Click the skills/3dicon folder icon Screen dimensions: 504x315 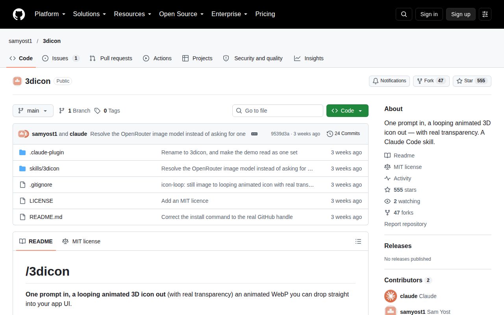[22, 169]
